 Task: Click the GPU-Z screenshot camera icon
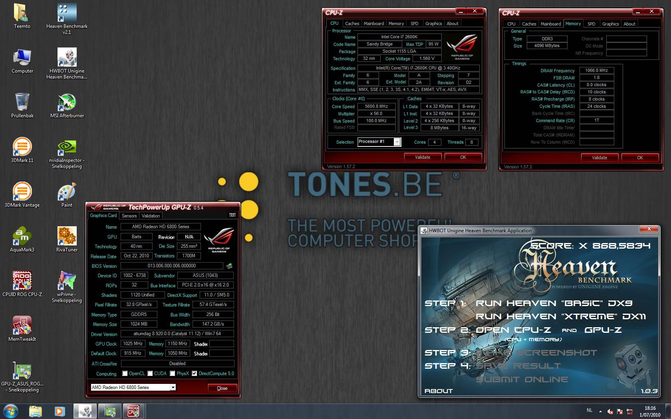click(232, 215)
